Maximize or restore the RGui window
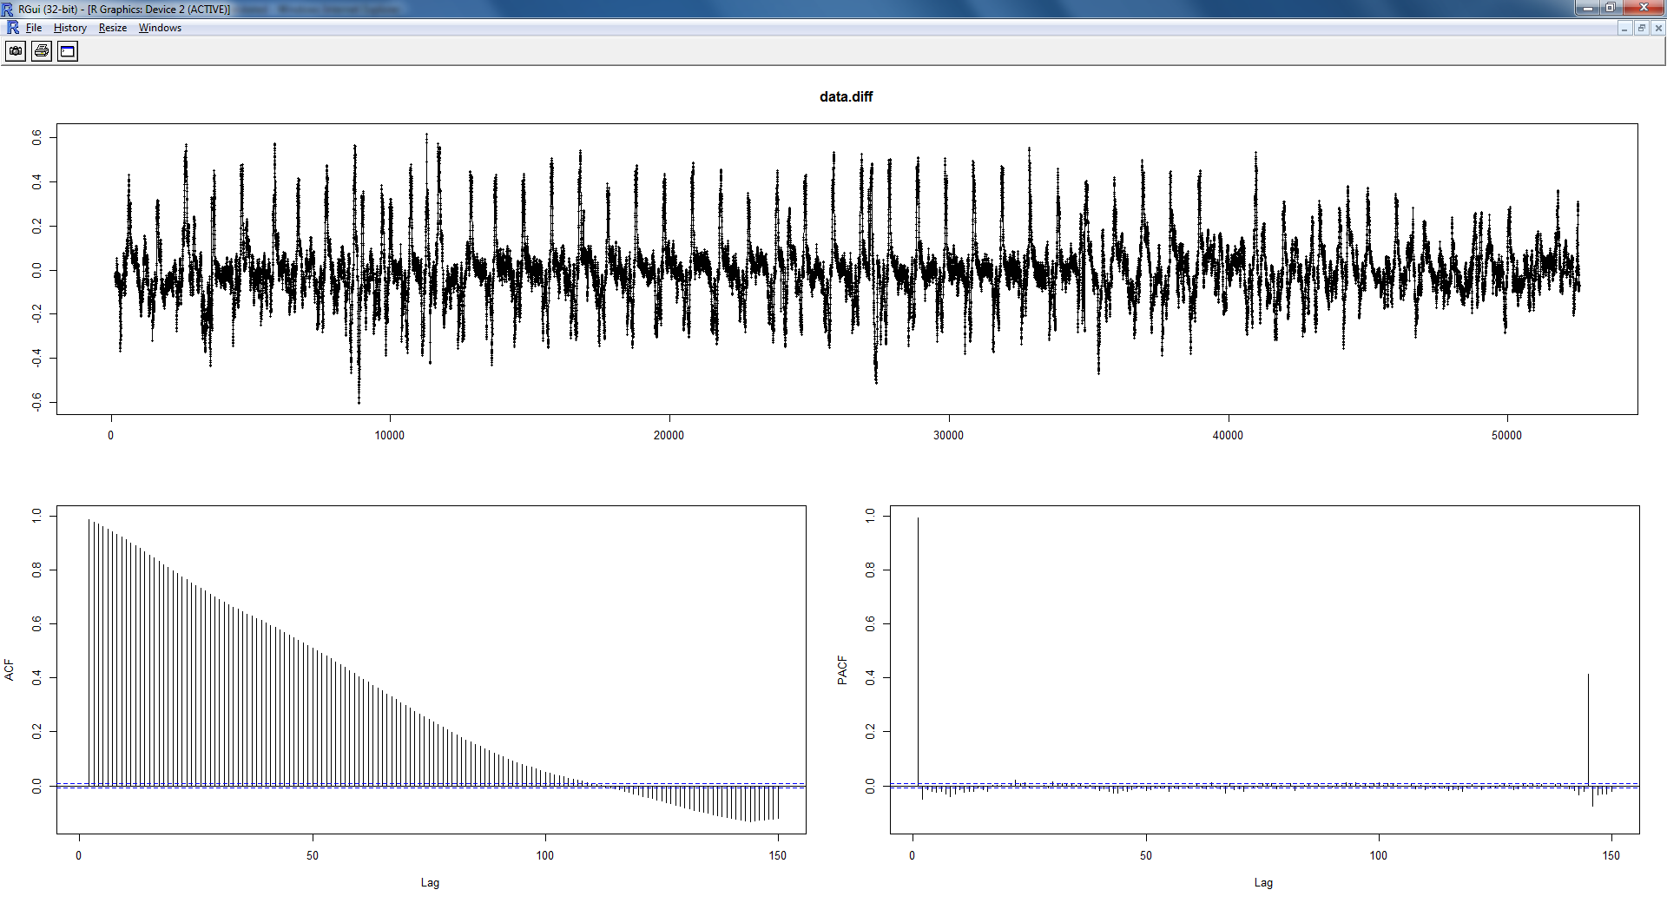 pyautogui.click(x=1610, y=8)
